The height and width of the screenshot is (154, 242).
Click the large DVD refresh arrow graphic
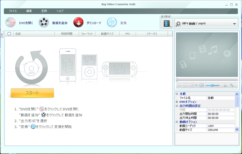pos(31,67)
